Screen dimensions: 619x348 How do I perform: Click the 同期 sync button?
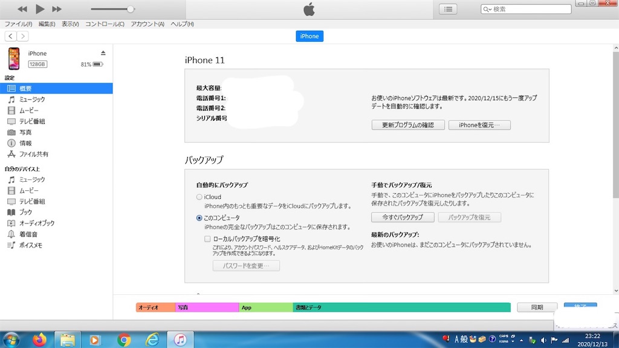coord(537,308)
